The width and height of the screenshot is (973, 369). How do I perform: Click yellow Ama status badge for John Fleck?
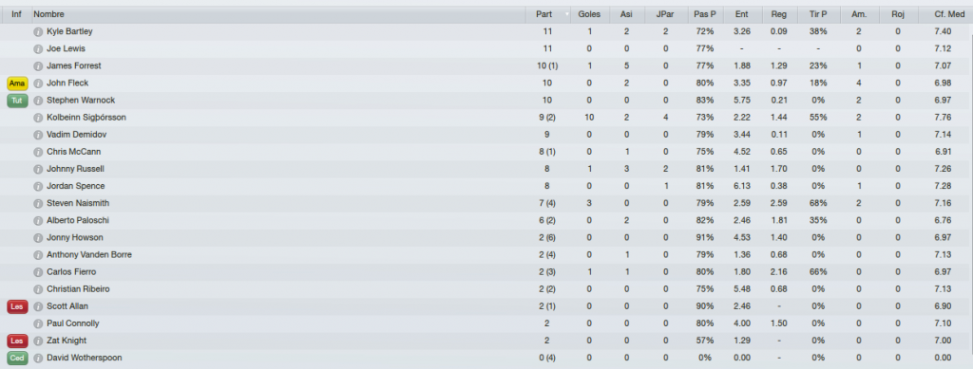point(17,83)
